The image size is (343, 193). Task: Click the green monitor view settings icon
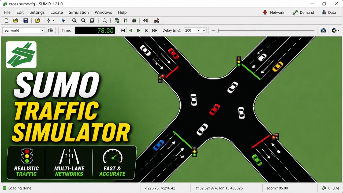[117, 20]
